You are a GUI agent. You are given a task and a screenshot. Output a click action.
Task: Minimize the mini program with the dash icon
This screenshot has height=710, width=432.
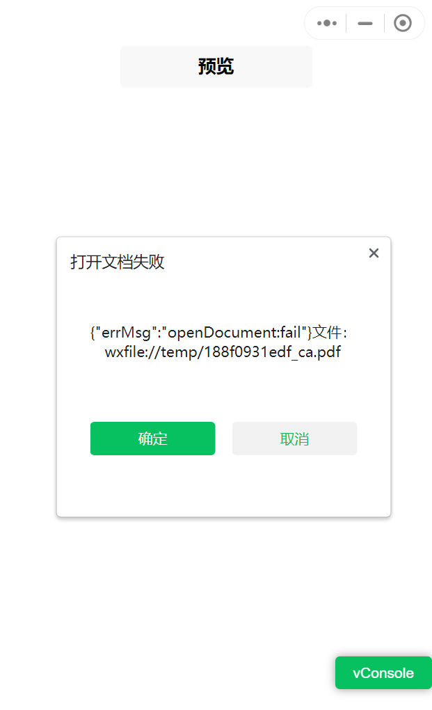tap(365, 23)
